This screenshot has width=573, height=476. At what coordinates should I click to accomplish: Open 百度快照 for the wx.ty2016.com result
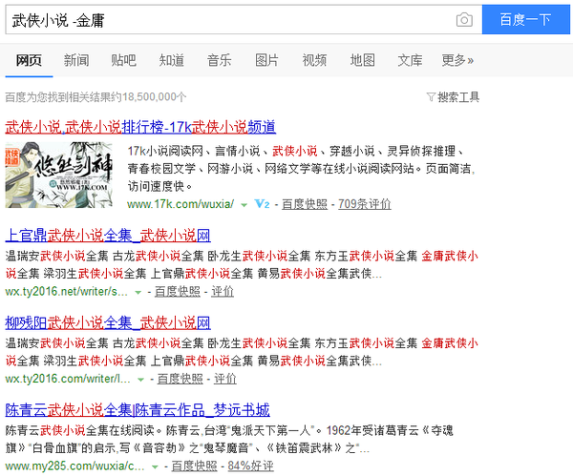(x=180, y=379)
